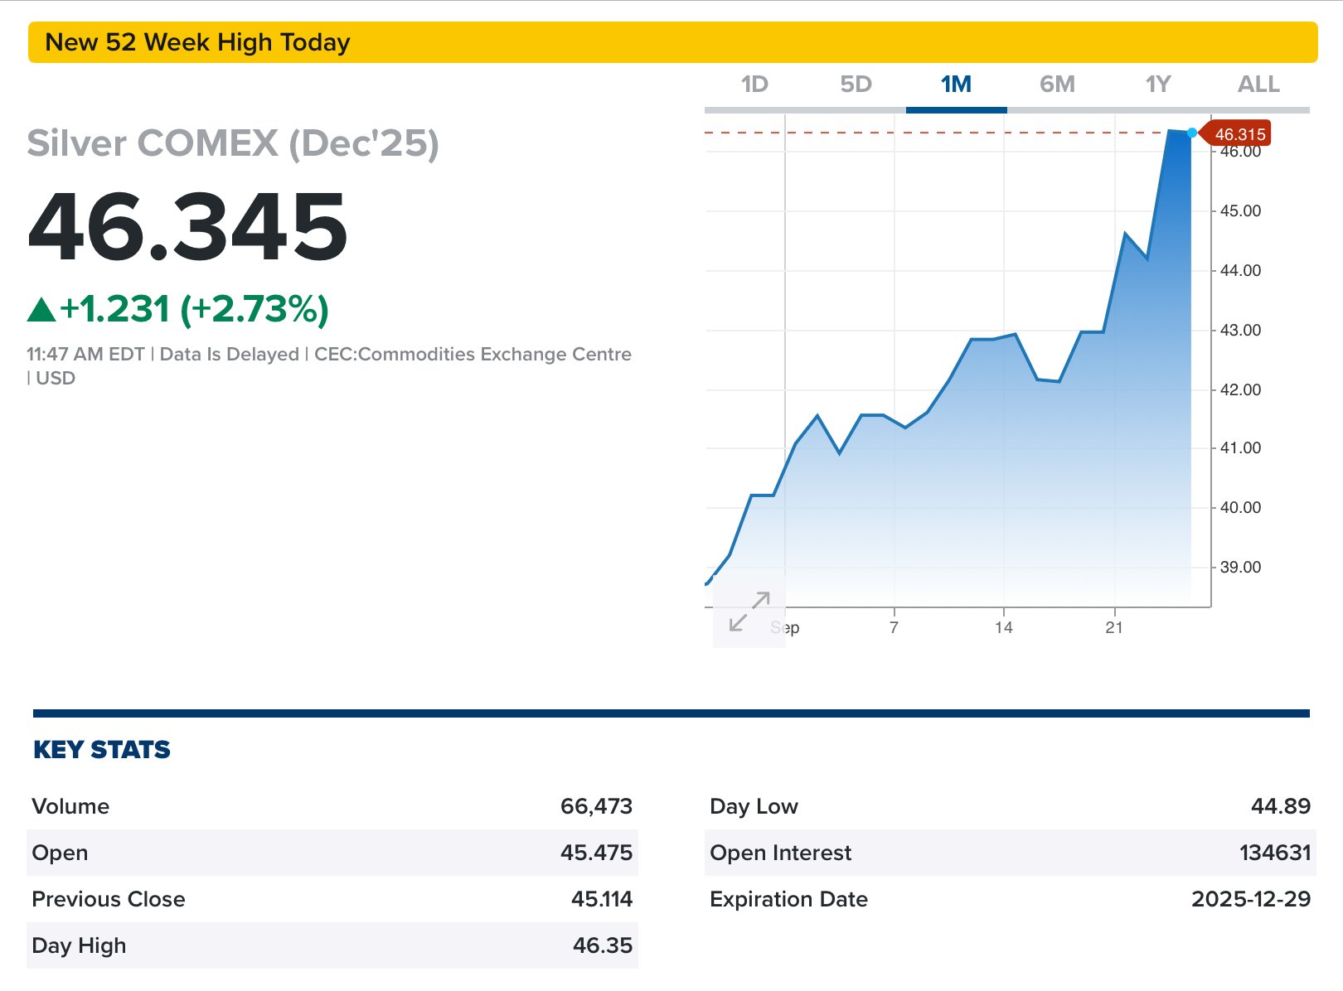Show the ALL time range chart

pos(1258,85)
